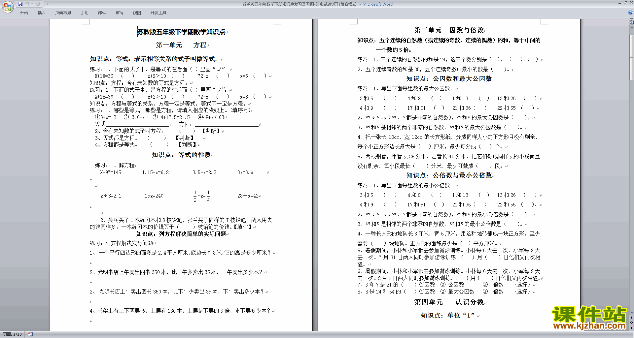Click the line 练习：1、写出下面每组数的最小公倍数。
Screen dimensions: 634x338
tap(406, 186)
